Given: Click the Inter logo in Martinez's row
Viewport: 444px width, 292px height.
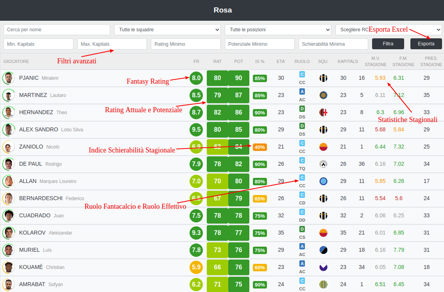Looking at the screenshot, I should coord(323,95).
